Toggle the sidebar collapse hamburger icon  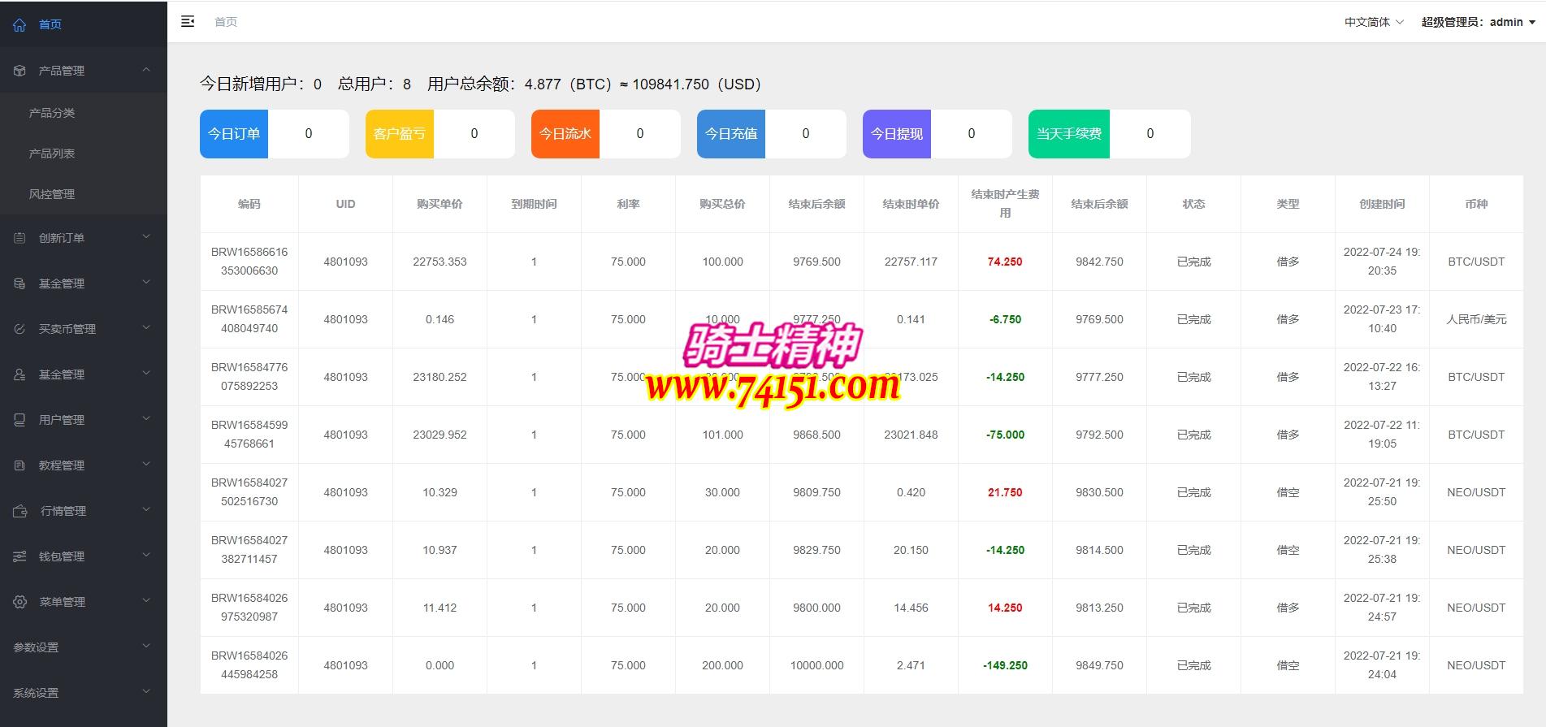tap(188, 22)
